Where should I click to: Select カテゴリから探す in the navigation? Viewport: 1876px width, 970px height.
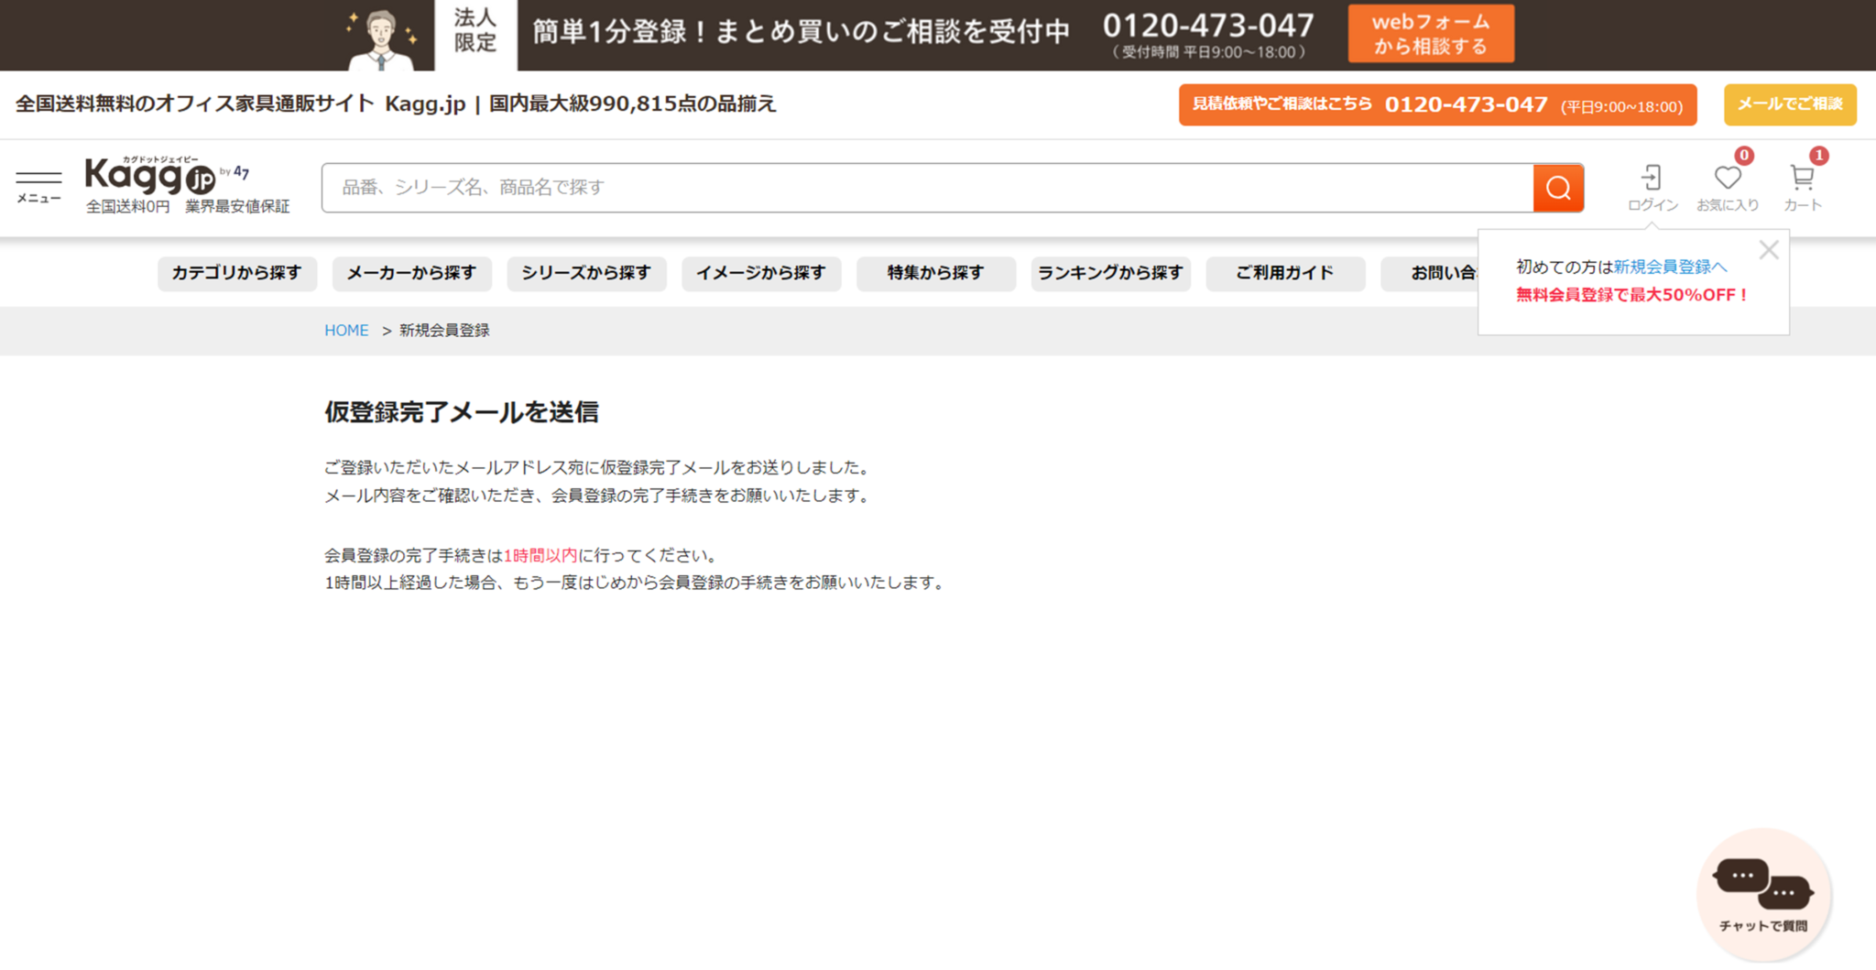click(236, 273)
